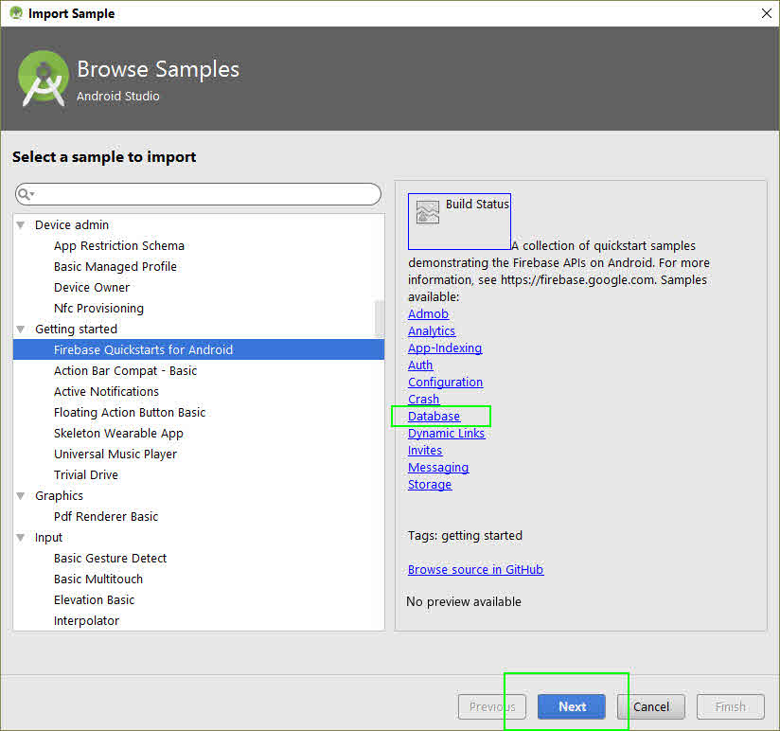Image resolution: width=780 pixels, height=731 pixels.
Task: Close the Import Sample dialog
Action: [x=766, y=13]
